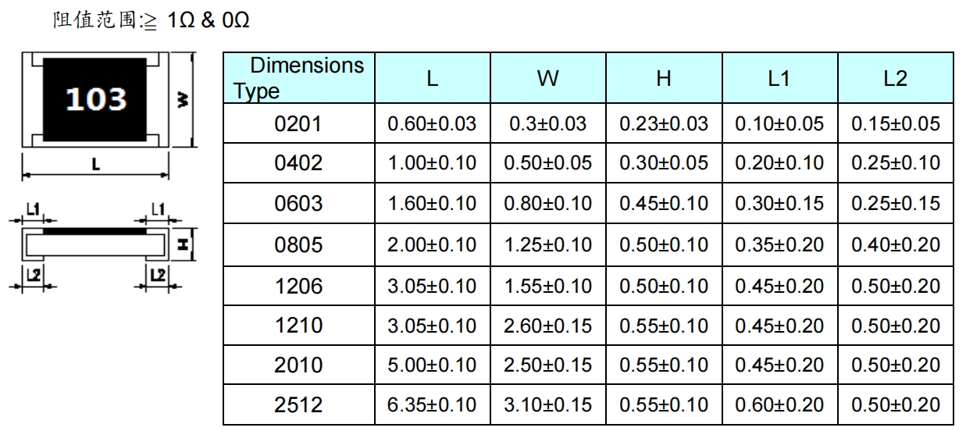
Task: Click the 0.23±0.03 height cell
Action: point(663,123)
